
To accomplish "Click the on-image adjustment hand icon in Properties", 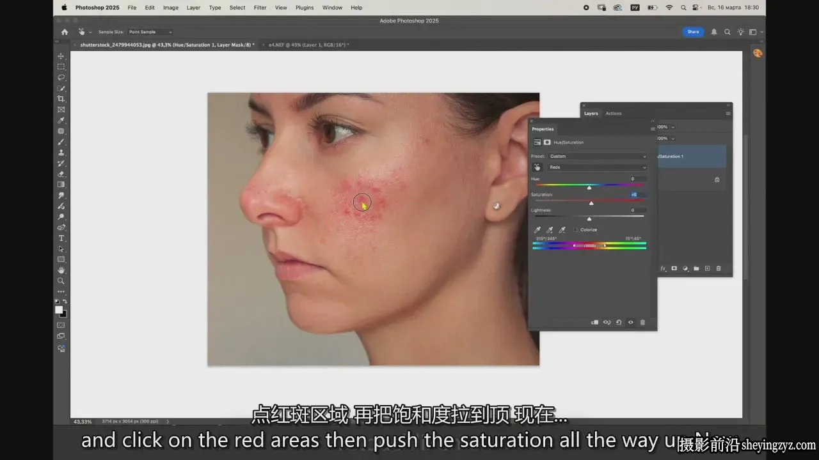I will click(x=537, y=167).
